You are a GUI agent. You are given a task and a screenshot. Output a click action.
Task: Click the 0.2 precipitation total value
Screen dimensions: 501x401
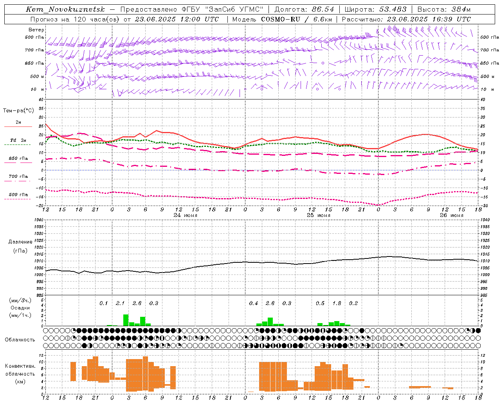click(x=353, y=303)
